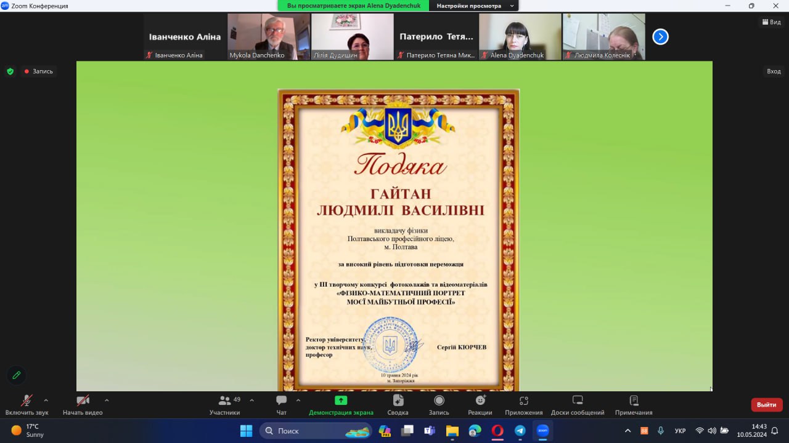
Task: Open the Примечания notes tool
Action: tap(634, 404)
